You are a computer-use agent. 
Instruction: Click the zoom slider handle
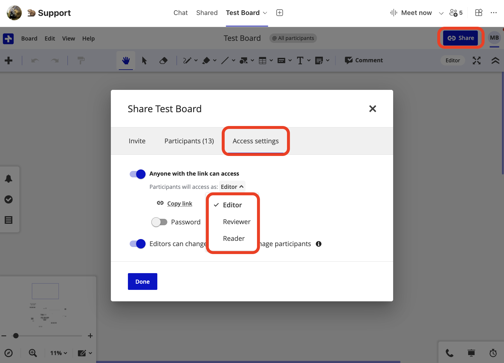coord(16,336)
